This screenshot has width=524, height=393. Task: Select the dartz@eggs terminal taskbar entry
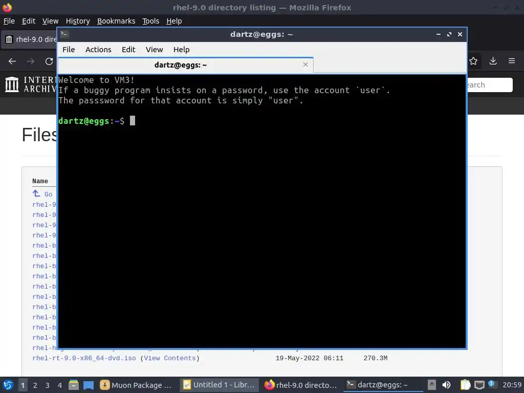pyautogui.click(x=383, y=385)
